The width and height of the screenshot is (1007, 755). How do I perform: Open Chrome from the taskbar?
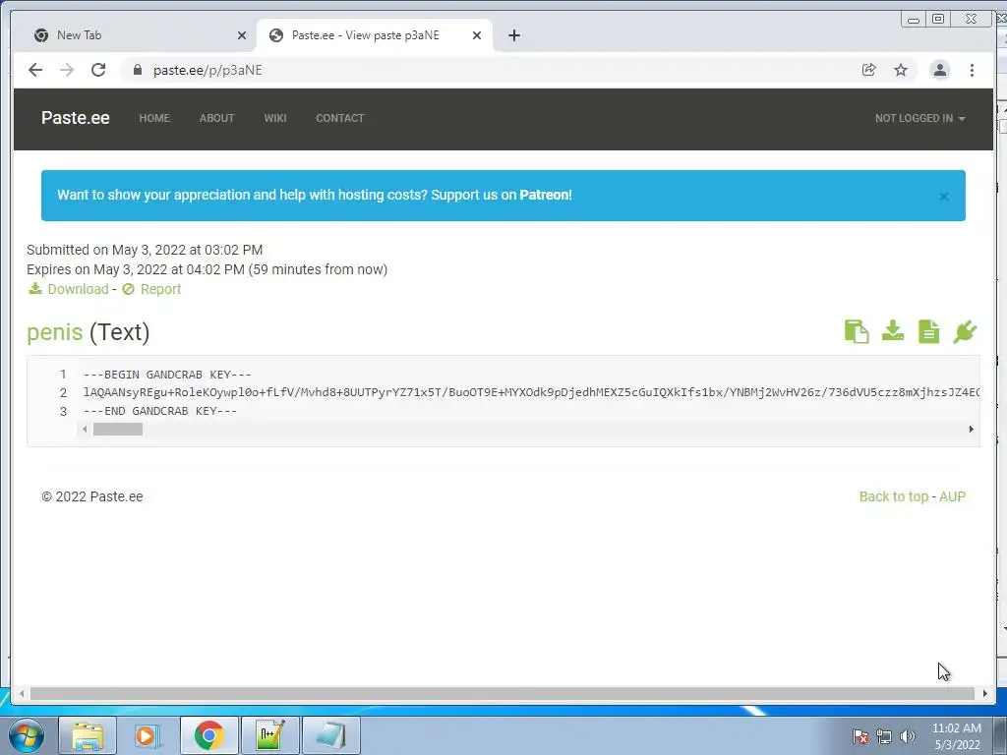208,735
